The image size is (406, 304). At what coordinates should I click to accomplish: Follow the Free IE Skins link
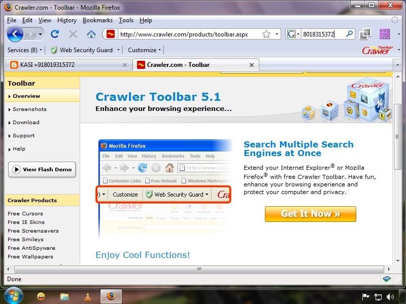click(x=26, y=222)
